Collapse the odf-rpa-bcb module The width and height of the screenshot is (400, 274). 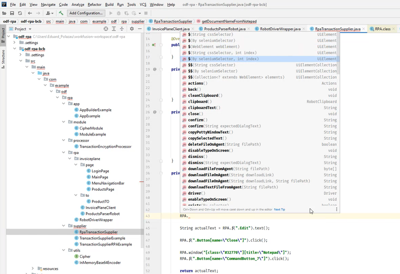[15, 49]
